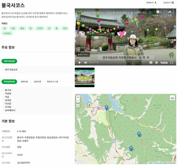Viewport: 178px width, 166px height.
Task: Click 불국사 in the resource list
Action: pyautogui.click(x=8, y=90)
